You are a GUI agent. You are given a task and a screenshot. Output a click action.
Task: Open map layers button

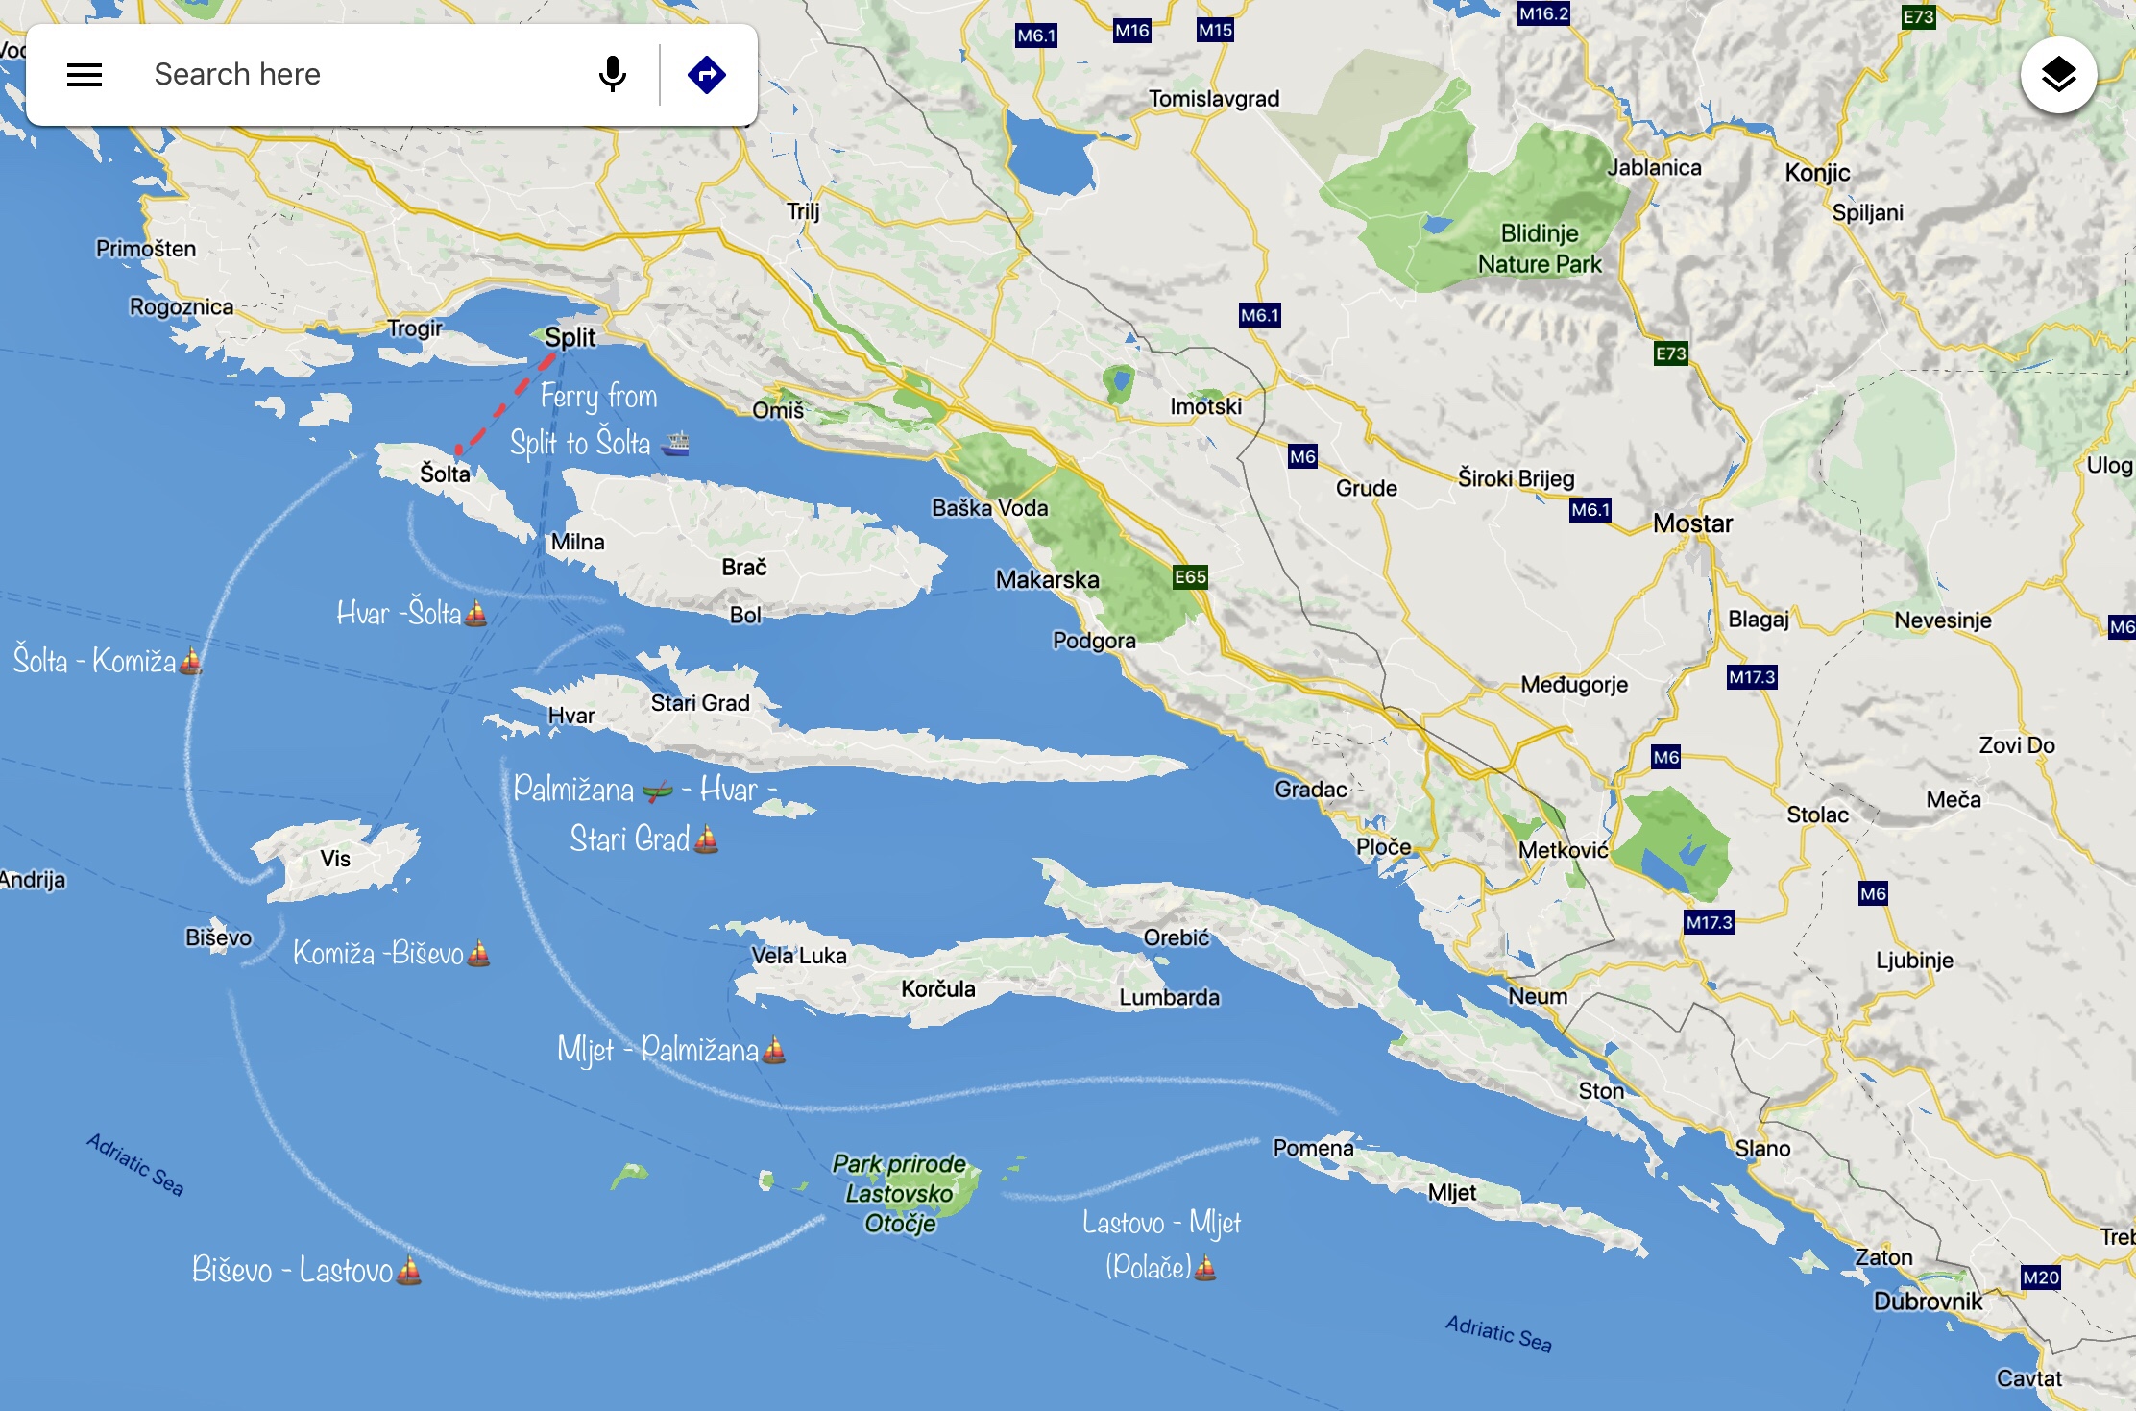coord(2057,75)
